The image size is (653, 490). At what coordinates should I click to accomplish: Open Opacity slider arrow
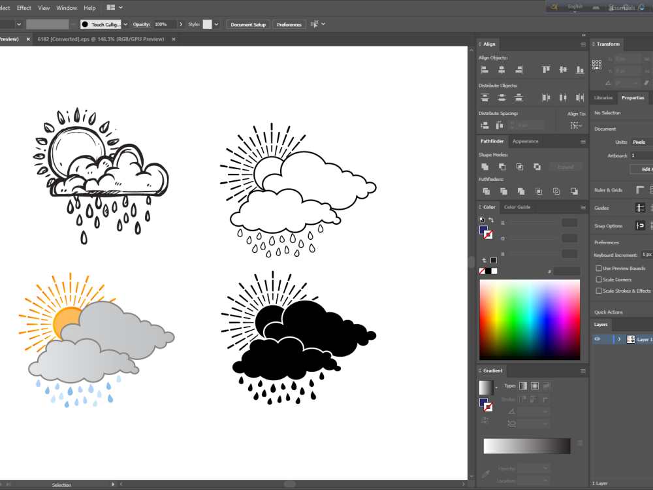[x=181, y=24]
